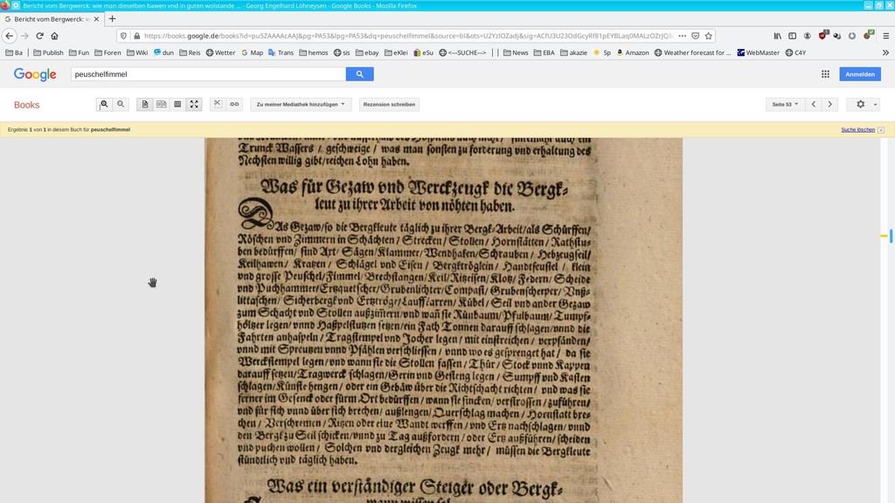Click the address bar URL

[x=409, y=36]
